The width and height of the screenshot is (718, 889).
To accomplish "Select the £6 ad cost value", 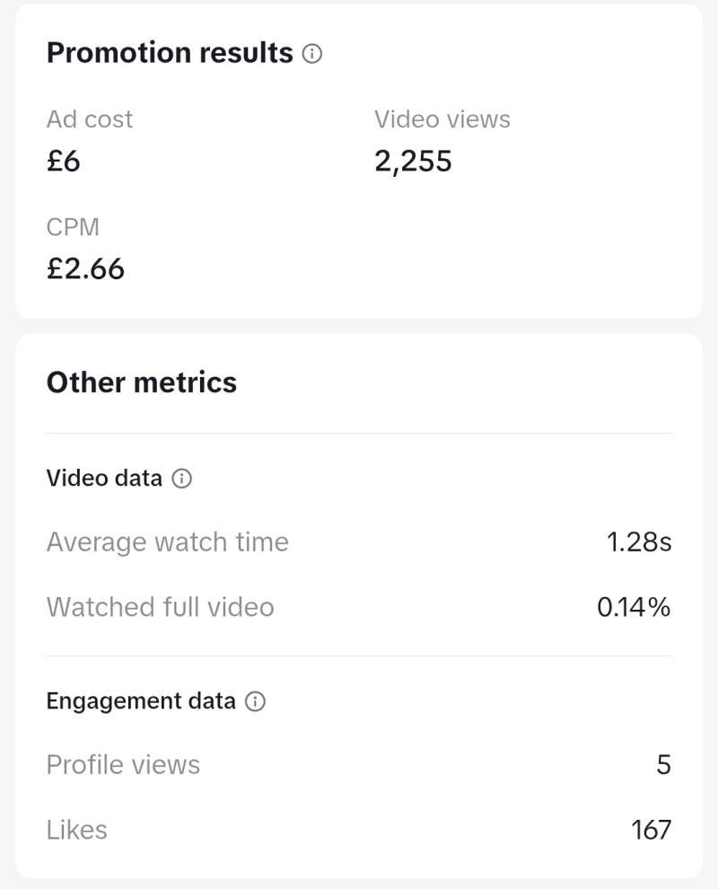I will pyautogui.click(x=64, y=162).
